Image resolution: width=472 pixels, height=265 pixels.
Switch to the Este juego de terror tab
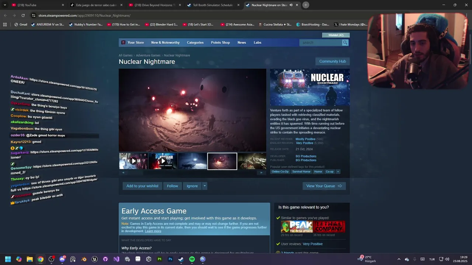pyautogui.click(x=96, y=5)
